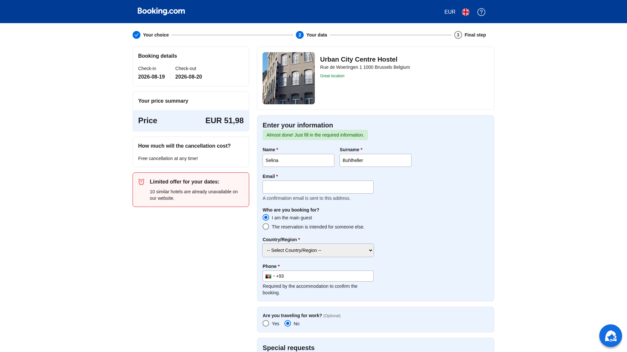Viewport: 627px width, 352px height.
Task: Select 'I am the main guest'
Action: click(266, 217)
